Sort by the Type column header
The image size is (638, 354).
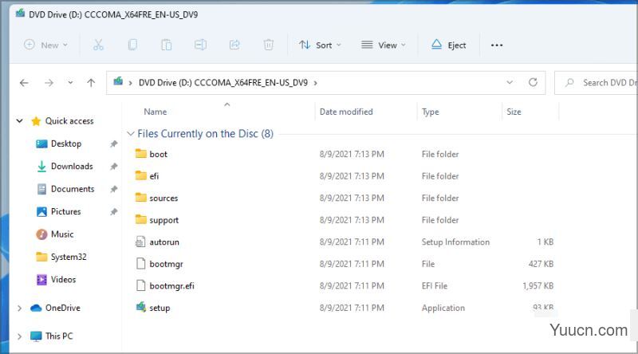coord(431,112)
